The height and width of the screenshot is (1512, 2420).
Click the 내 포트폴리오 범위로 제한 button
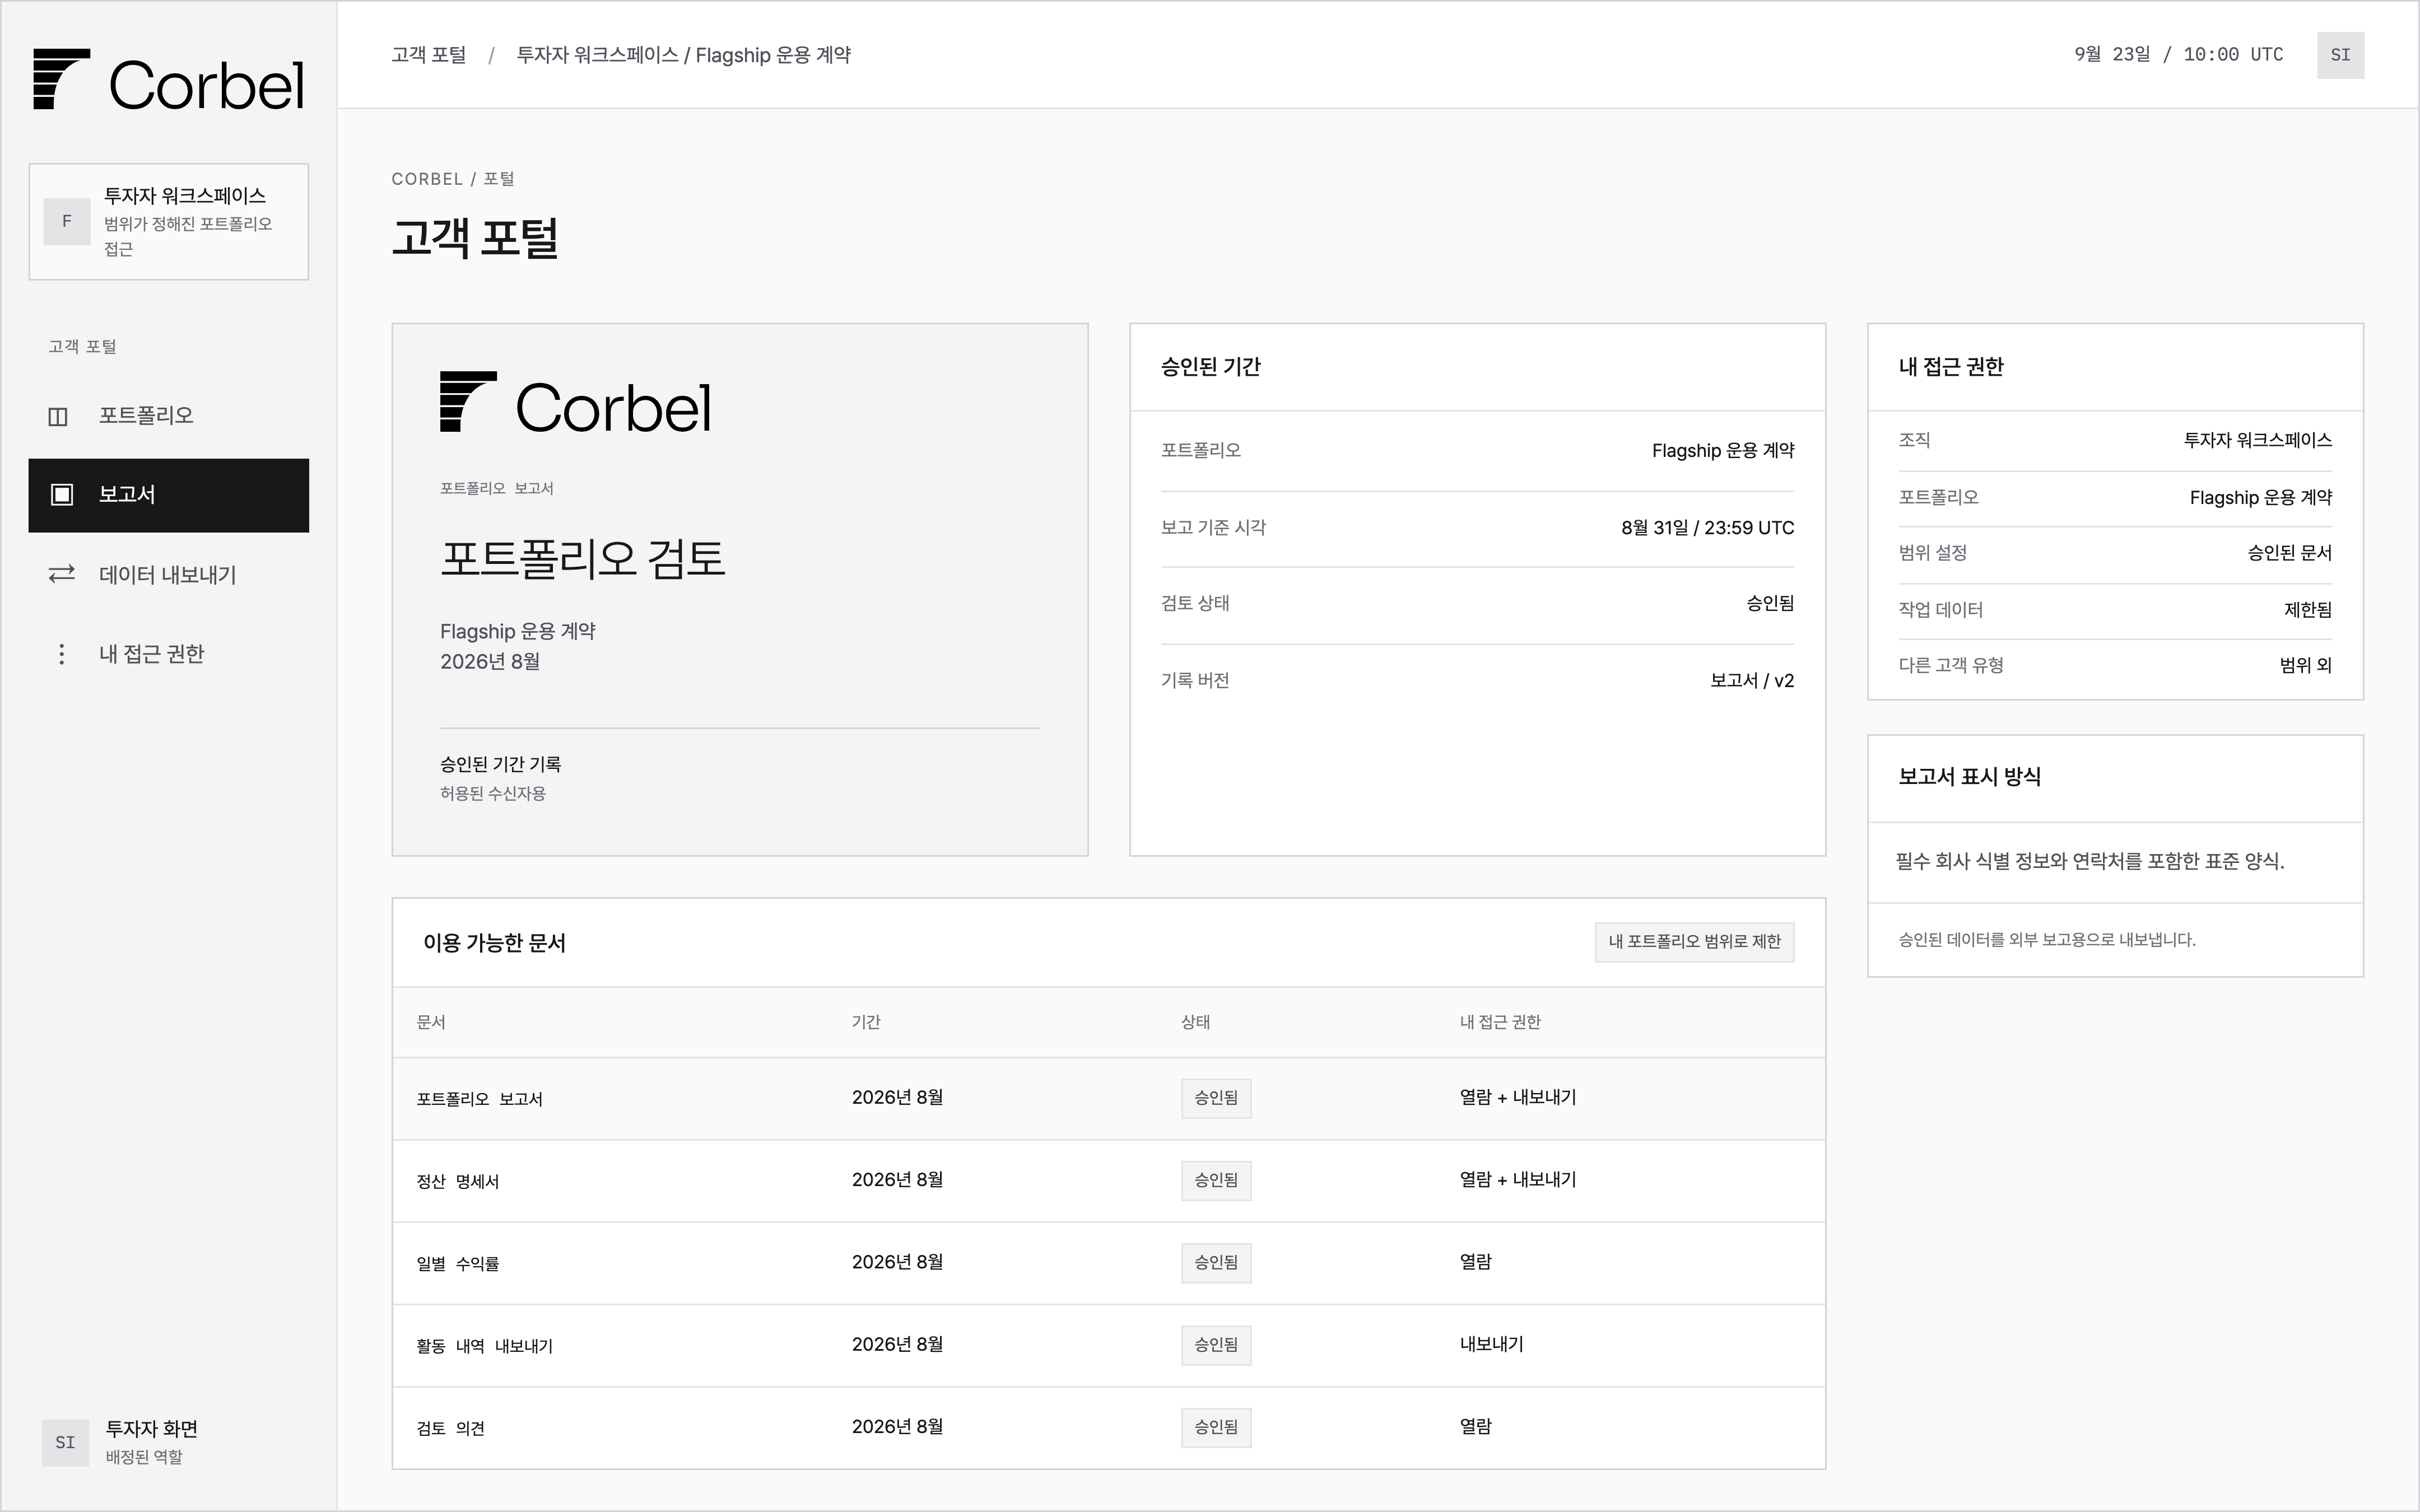pyautogui.click(x=1694, y=942)
